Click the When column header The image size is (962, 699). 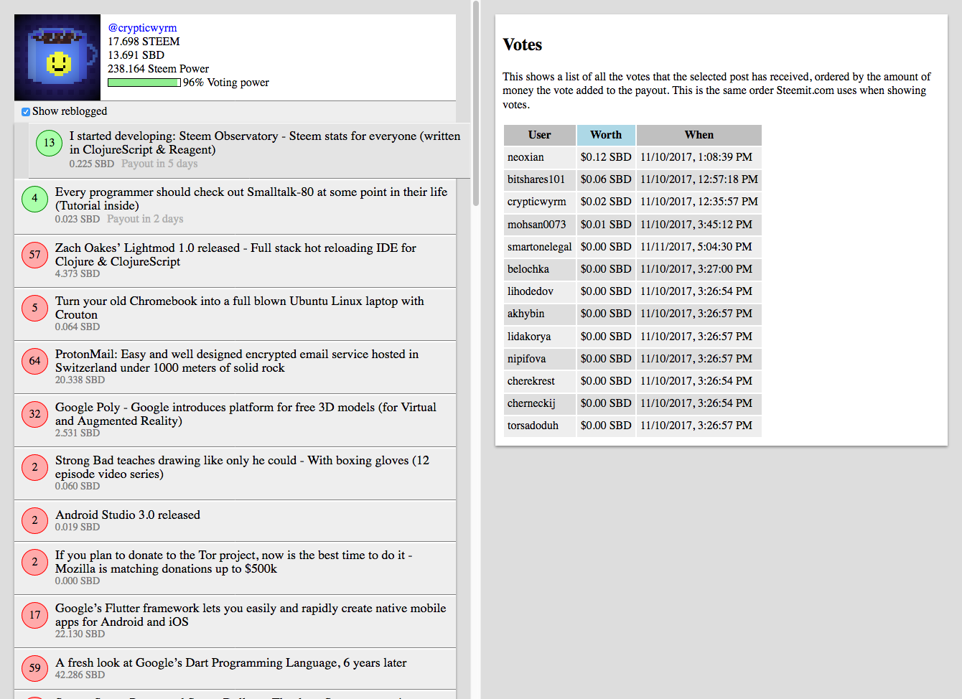click(x=699, y=135)
